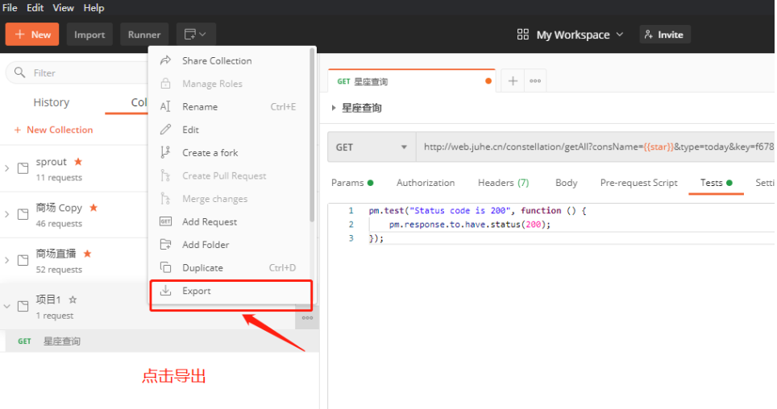The image size is (777, 409).
Task: Click the request URL input field
Action: 595,147
